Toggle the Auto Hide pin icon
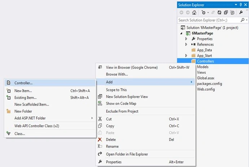This screenshot has height=167, width=249. pyautogui.click(x=241, y=5)
